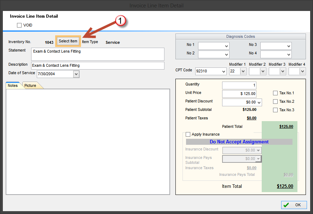Viewport: 313px width, 214px height.
Task: Click the Item Total $125.00 amount
Action: (x=285, y=186)
